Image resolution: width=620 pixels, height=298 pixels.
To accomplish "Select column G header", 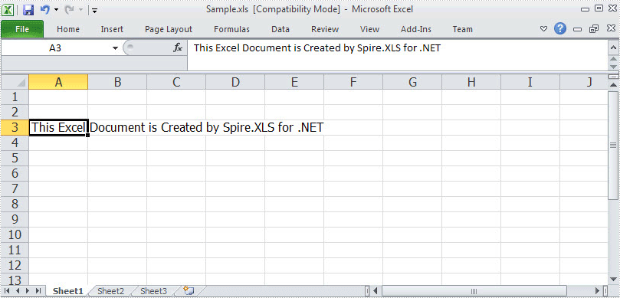I will tap(412, 82).
